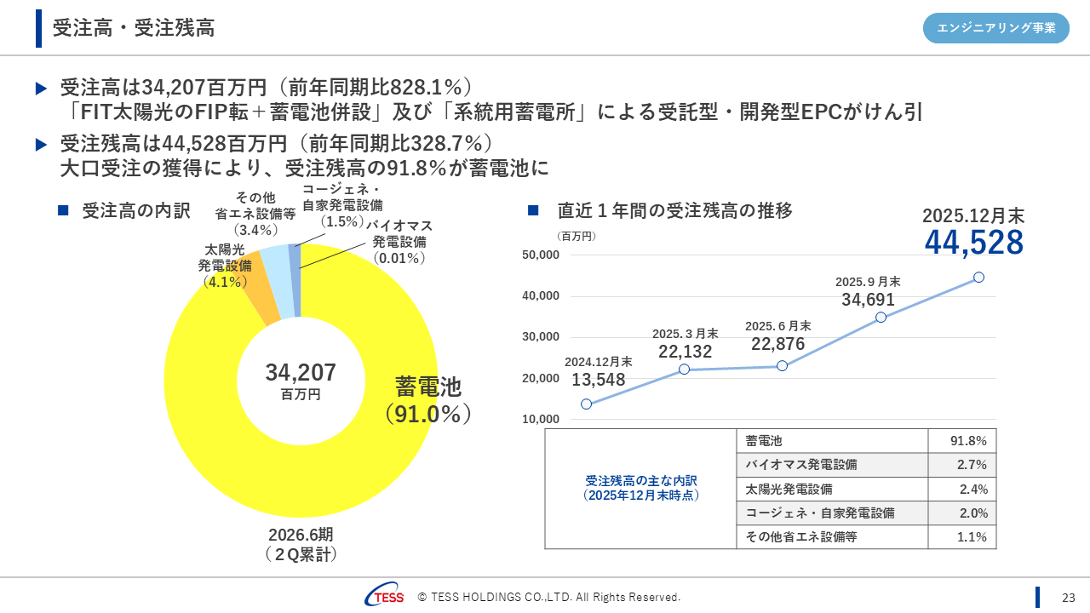Click the 34,207 百万円 donut center label
1090x613 pixels.
[x=301, y=380]
